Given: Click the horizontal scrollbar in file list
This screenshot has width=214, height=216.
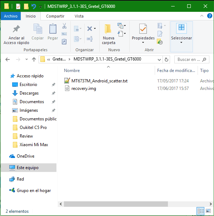Looking at the screenshot, I should [x=116, y=204].
